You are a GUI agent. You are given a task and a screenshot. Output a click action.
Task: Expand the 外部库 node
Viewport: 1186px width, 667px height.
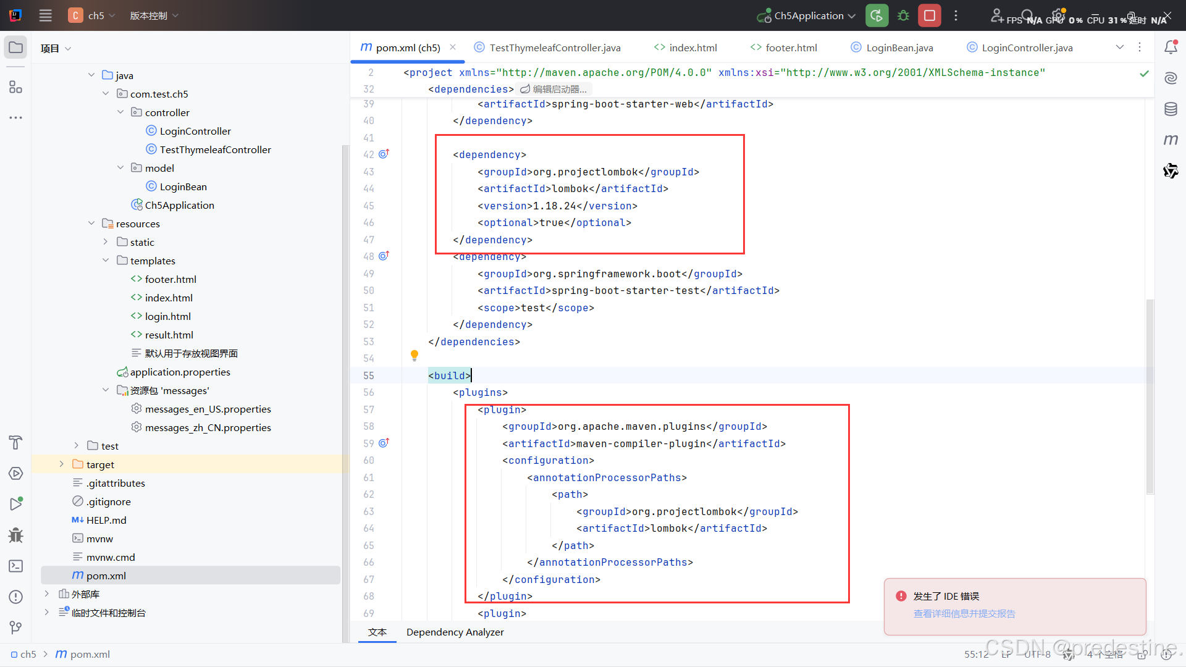pyautogui.click(x=47, y=594)
